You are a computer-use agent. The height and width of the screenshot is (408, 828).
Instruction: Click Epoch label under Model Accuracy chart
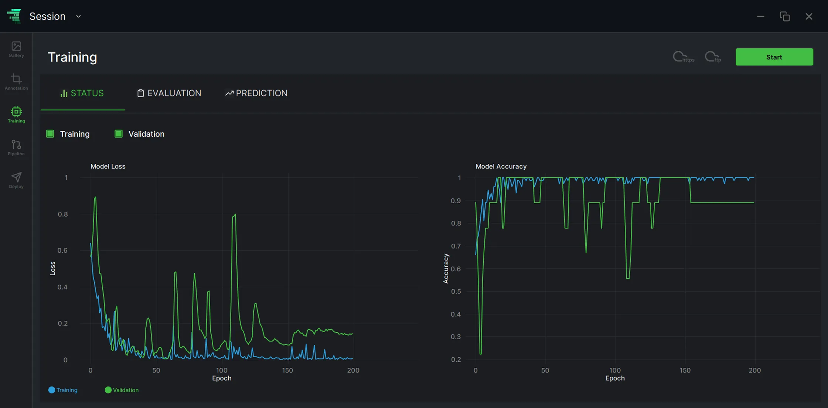coord(615,378)
